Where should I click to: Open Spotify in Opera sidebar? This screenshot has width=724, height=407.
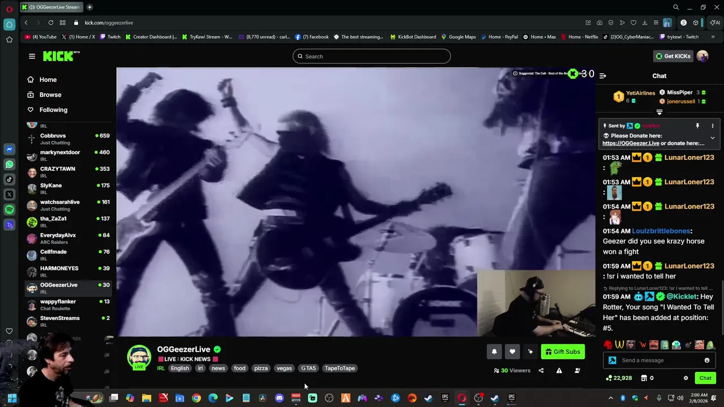[9, 210]
